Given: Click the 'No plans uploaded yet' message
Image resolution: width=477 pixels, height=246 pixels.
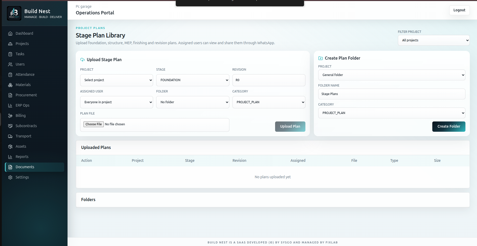Looking at the screenshot, I should (273, 177).
